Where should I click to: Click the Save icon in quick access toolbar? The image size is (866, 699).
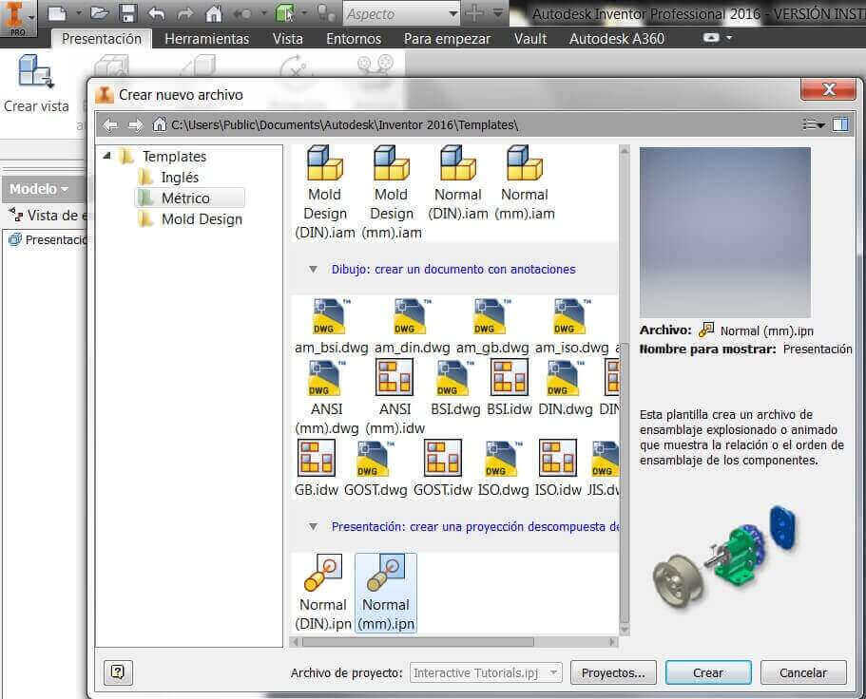128,13
